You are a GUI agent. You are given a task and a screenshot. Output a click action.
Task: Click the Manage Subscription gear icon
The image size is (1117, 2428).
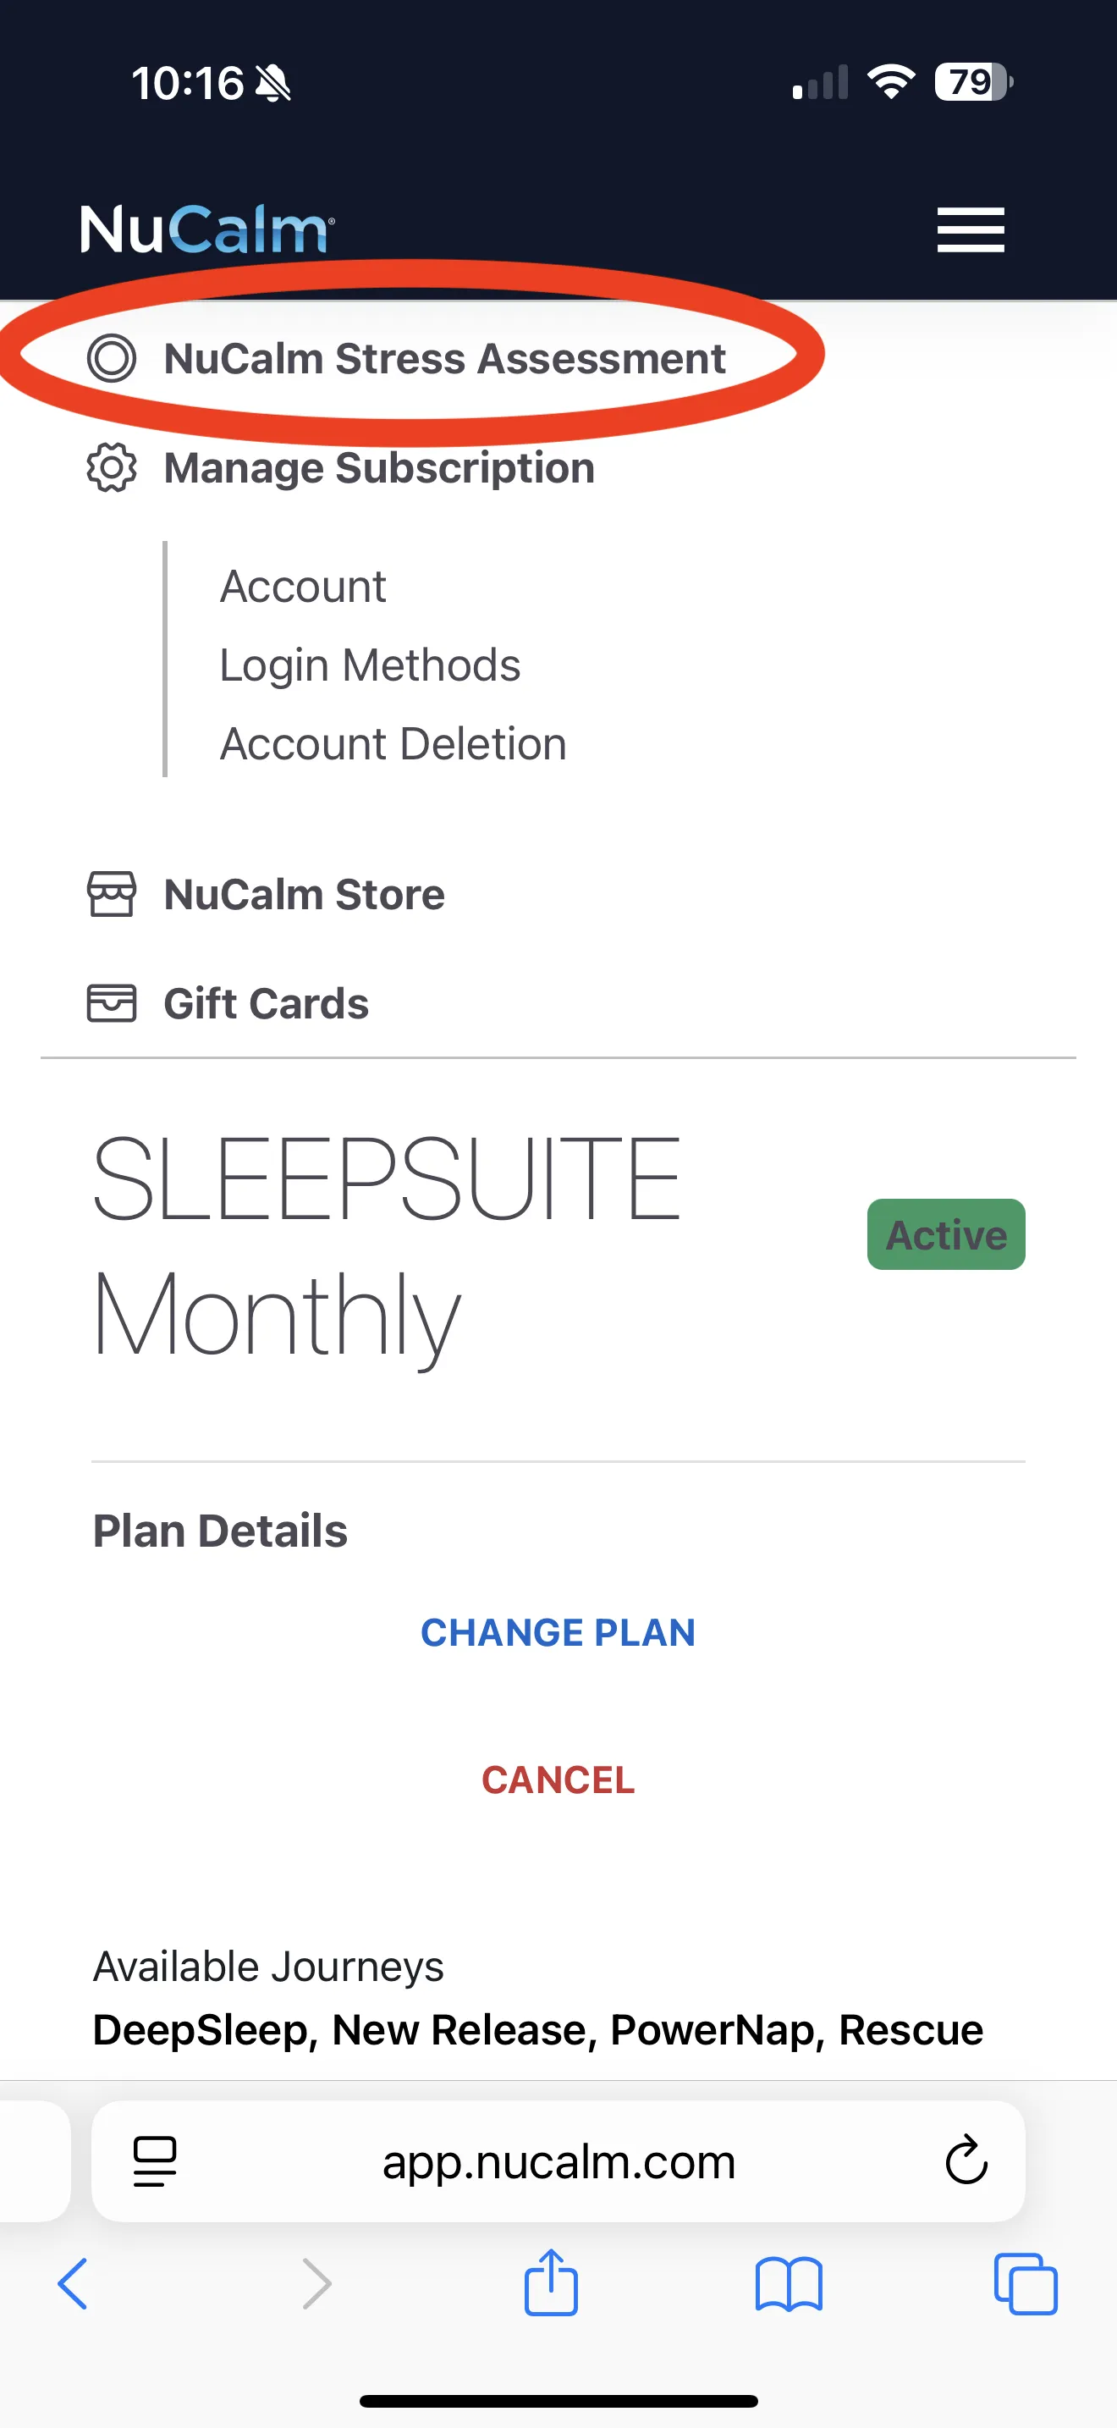tap(112, 467)
